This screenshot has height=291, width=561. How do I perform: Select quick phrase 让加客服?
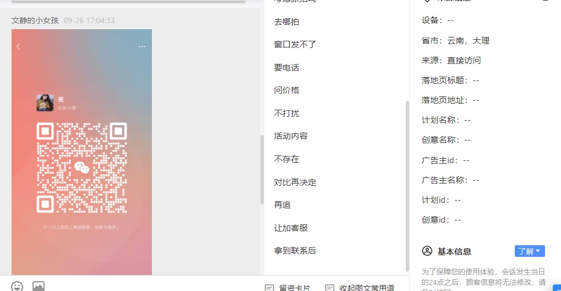(291, 228)
